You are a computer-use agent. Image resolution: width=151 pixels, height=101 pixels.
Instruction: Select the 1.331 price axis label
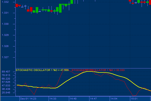coord(5,13)
